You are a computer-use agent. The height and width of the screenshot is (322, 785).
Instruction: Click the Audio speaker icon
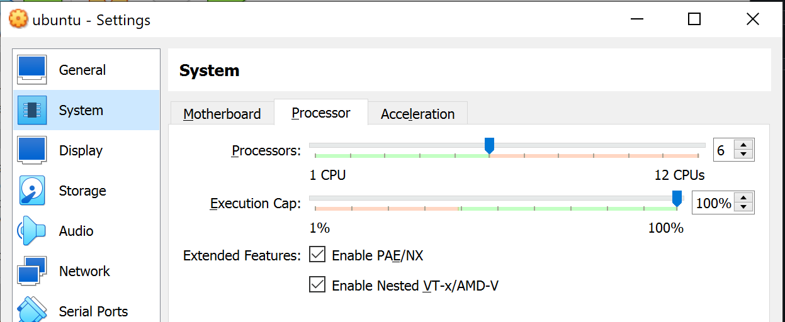point(31,231)
